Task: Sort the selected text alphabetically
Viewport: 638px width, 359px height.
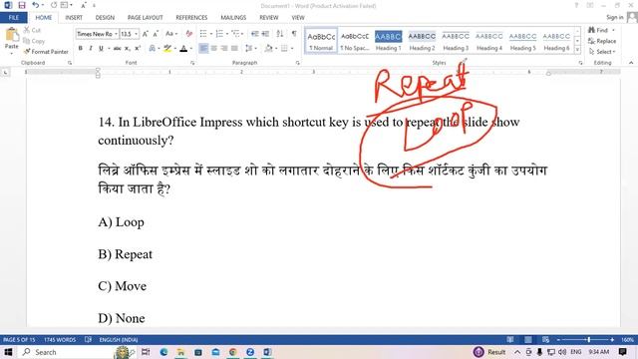Action: click(x=280, y=34)
